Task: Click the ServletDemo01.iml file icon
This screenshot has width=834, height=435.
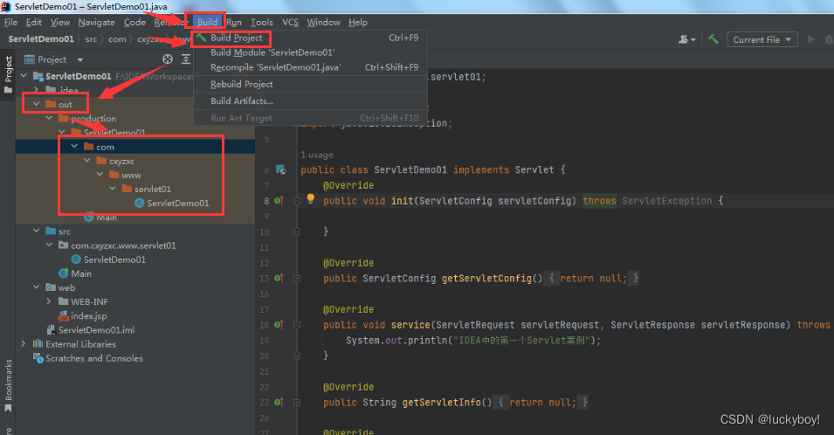Action: [x=51, y=329]
